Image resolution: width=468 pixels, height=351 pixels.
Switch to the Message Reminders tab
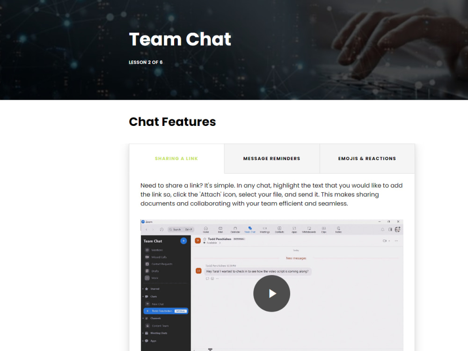[271, 159]
